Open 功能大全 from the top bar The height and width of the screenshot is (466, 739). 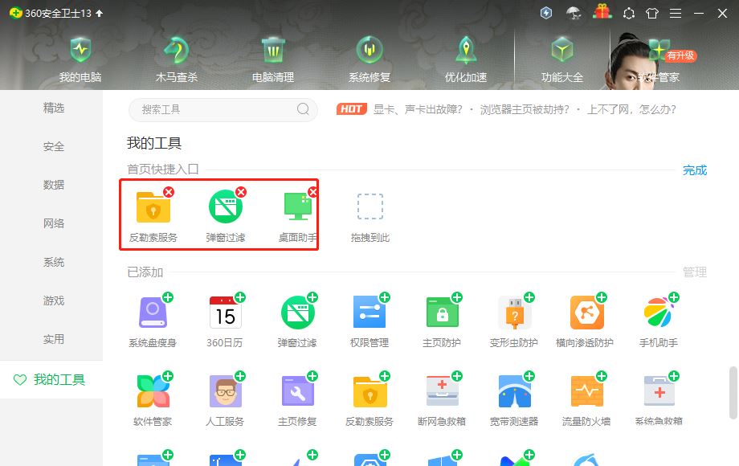coord(562,56)
